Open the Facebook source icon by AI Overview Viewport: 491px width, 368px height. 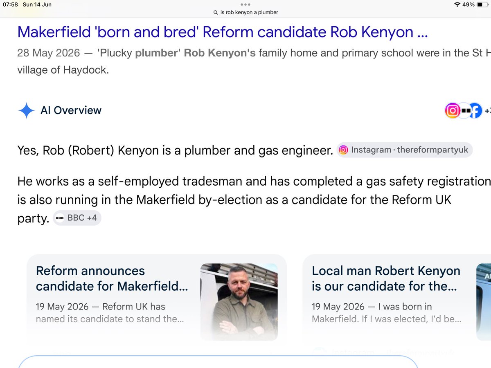[x=475, y=110]
